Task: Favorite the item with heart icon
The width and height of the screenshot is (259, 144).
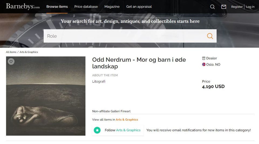Action: tap(11, 61)
